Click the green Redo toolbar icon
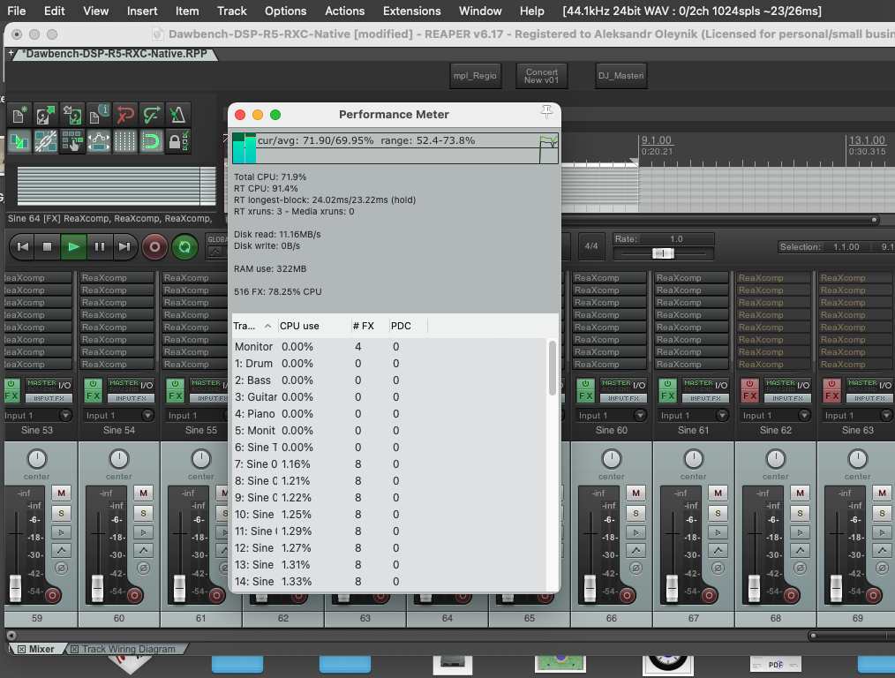 (151, 116)
